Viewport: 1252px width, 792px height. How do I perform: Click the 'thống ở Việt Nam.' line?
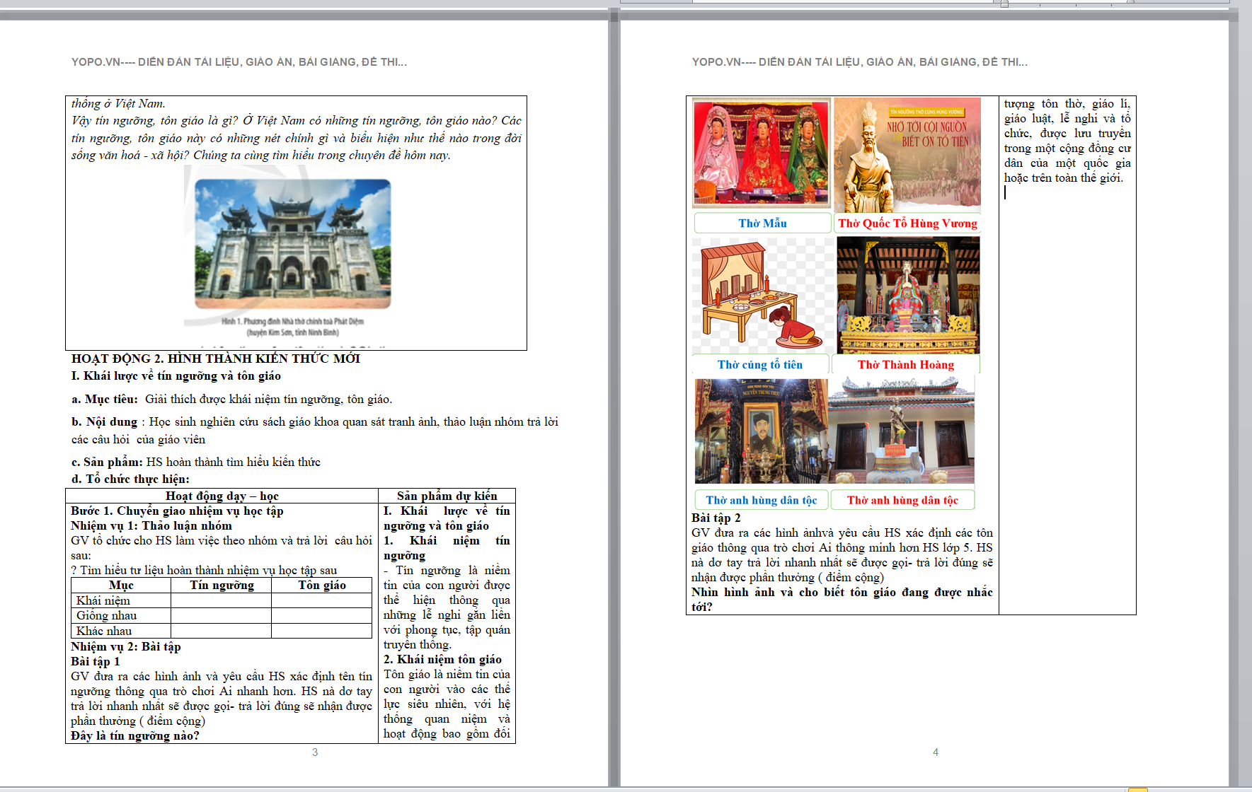coord(118,103)
